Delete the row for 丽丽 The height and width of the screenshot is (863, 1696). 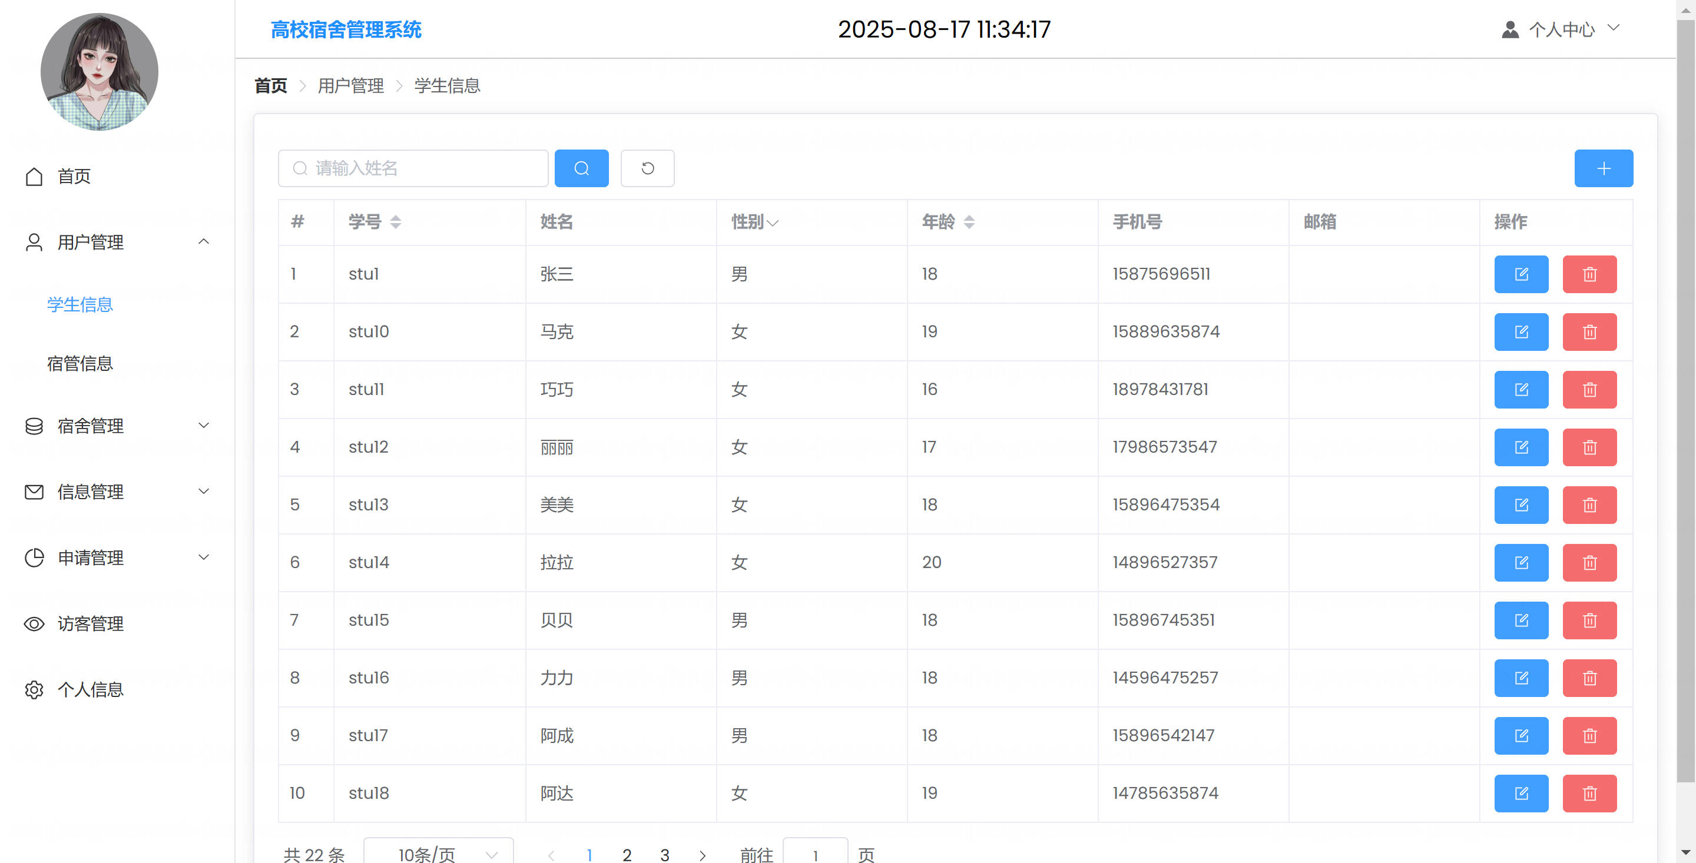pos(1589,447)
